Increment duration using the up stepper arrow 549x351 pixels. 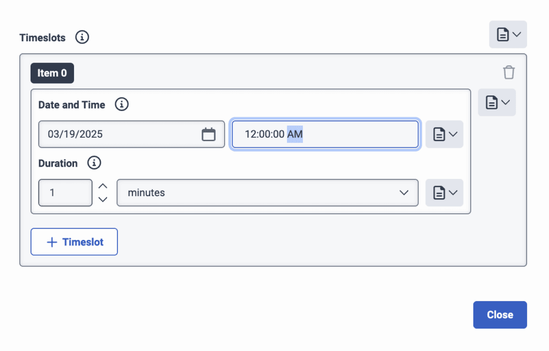[103, 187]
